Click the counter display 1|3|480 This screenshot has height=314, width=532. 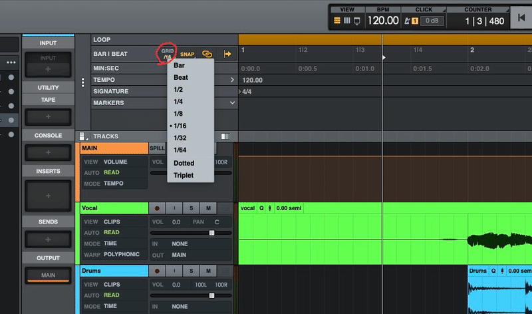click(484, 21)
